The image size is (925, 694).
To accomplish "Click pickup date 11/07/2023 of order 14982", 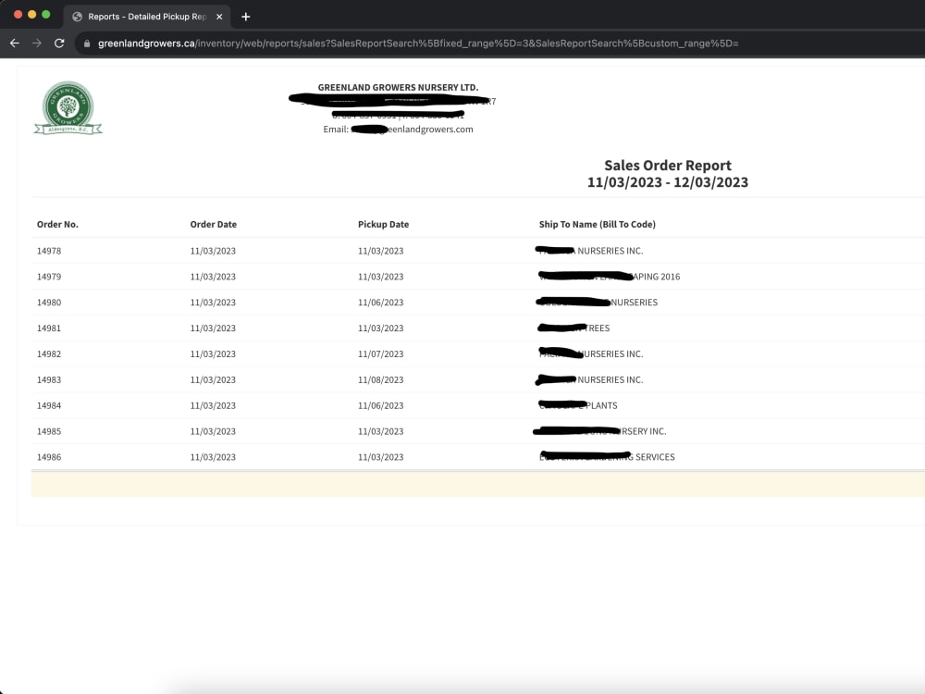I will 380,354.
